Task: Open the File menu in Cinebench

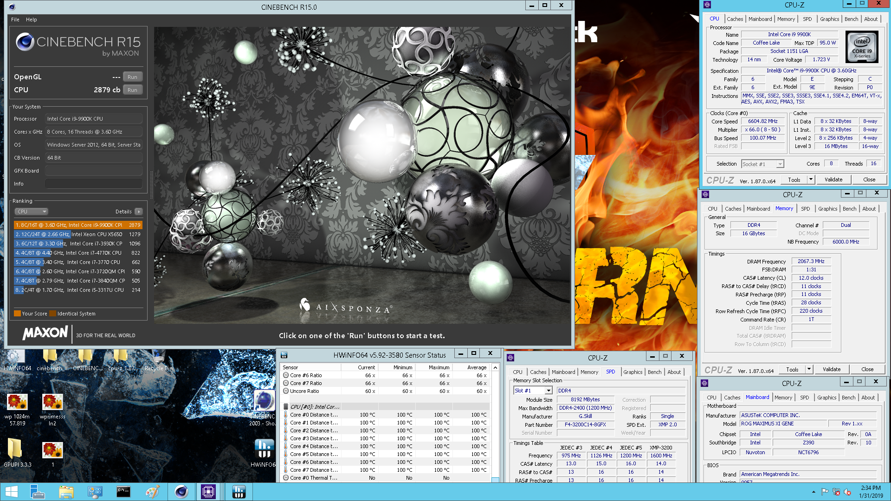Action: (x=15, y=19)
